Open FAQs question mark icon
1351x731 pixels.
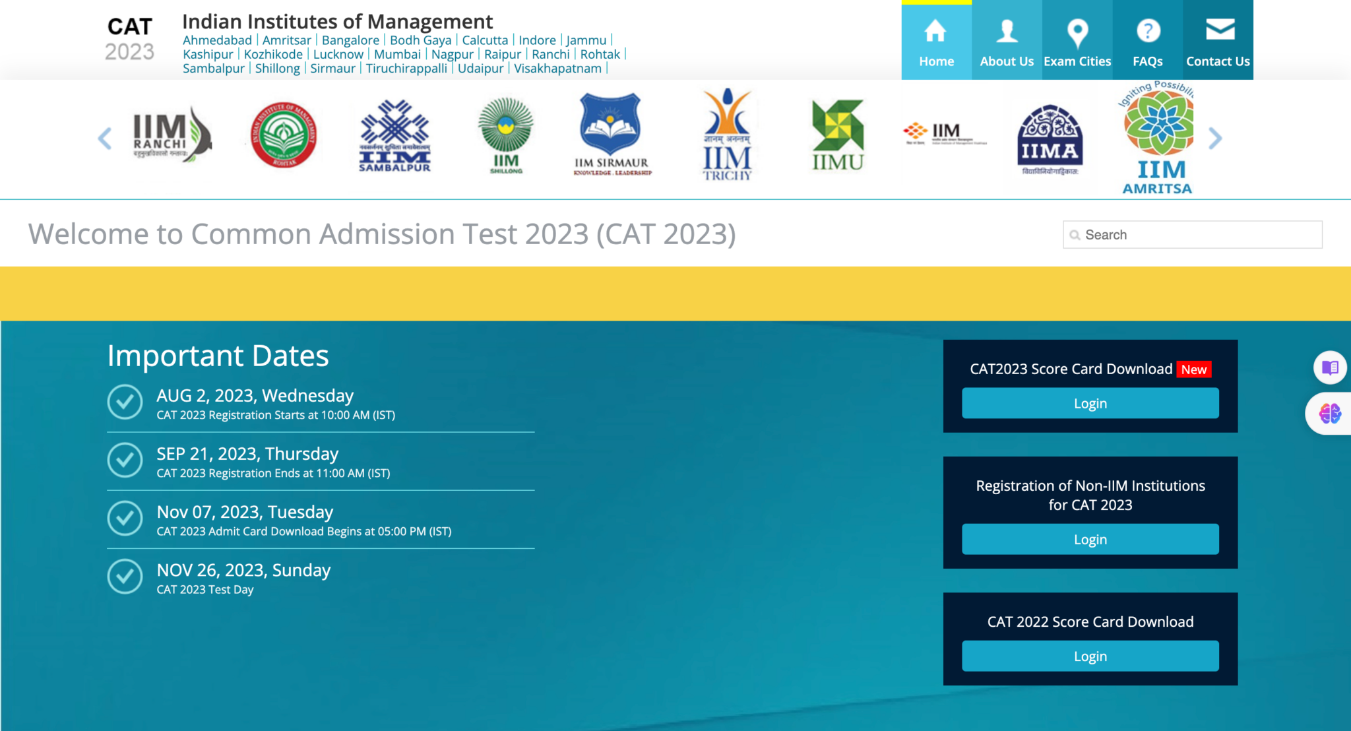pos(1148,31)
